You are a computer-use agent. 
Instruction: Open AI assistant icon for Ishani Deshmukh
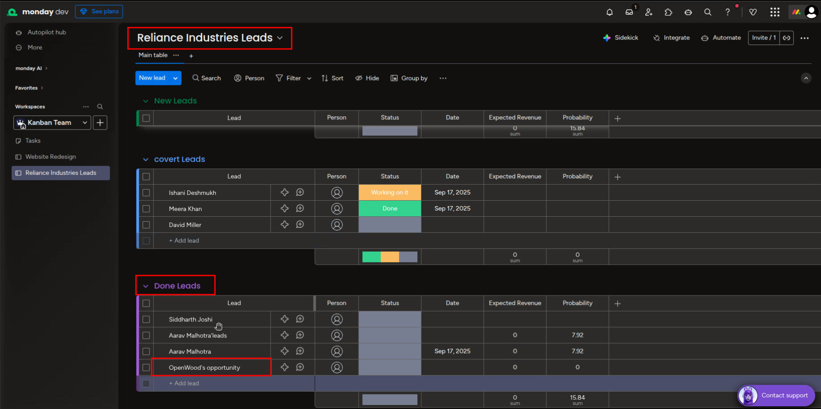pos(285,192)
